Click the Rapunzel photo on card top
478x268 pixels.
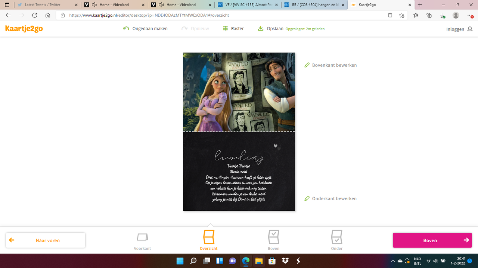click(239, 92)
